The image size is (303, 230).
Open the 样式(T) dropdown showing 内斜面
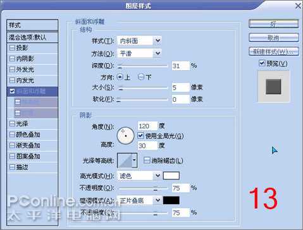[x=139, y=40]
